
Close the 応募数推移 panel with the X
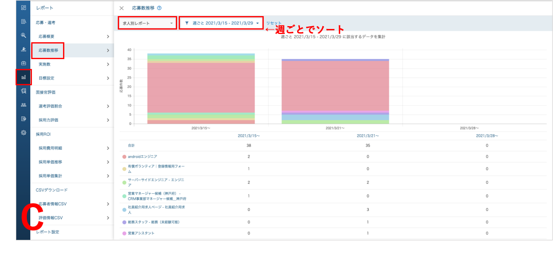(122, 8)
